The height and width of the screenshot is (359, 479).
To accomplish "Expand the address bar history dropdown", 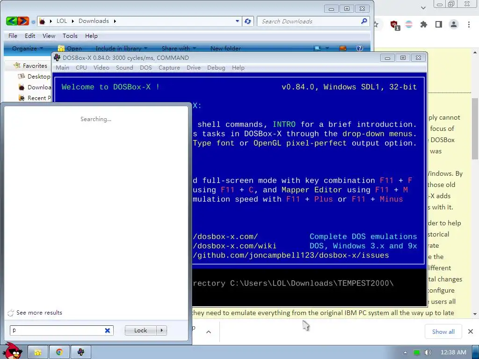I will click(237, 21).
